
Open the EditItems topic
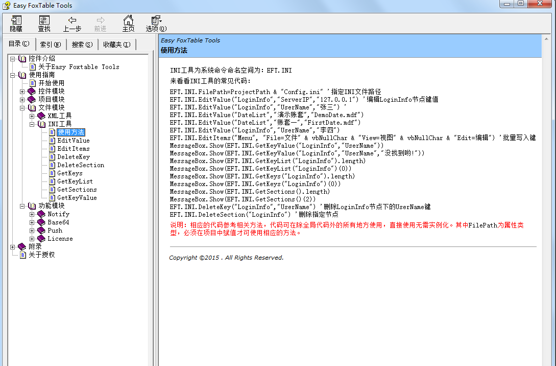tap(74, 148)
